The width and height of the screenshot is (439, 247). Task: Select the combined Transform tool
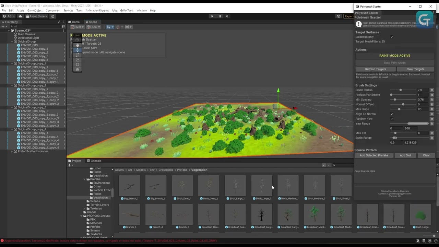(x=77, y=69)
